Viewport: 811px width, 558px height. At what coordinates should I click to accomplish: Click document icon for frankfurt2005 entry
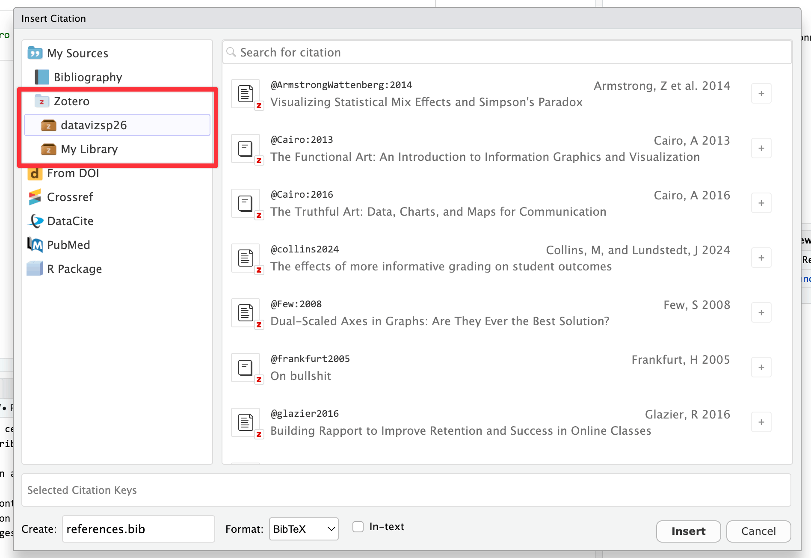(x=246, y=368)
